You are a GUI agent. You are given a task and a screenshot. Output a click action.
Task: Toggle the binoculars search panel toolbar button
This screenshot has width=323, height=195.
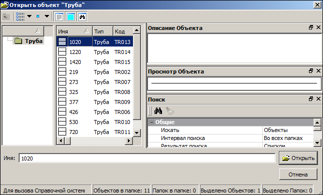point(82,16)
